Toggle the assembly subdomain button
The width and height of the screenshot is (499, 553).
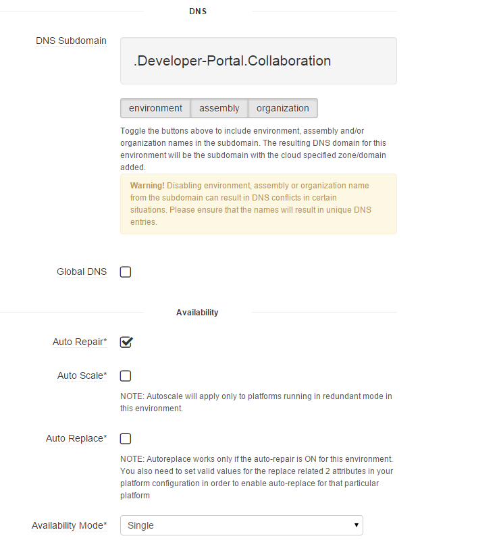click(x=219, y=108)
